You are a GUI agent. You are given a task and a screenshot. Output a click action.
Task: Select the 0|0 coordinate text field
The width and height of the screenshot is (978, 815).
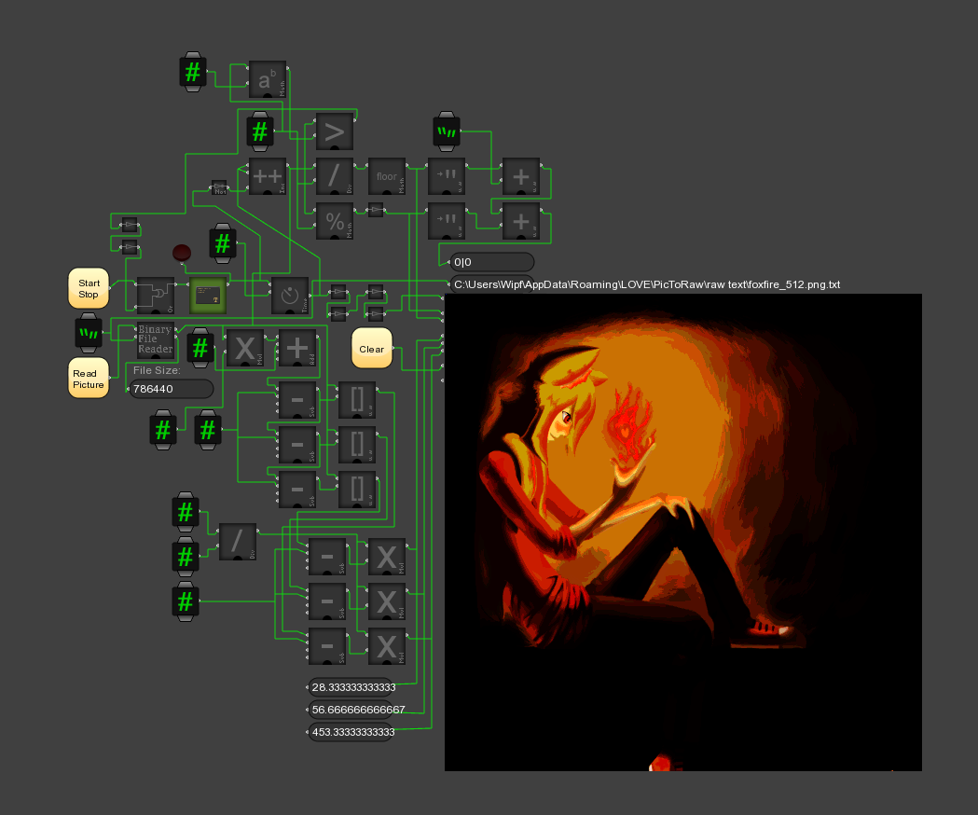pyautogui.click(x=491, y=262)
